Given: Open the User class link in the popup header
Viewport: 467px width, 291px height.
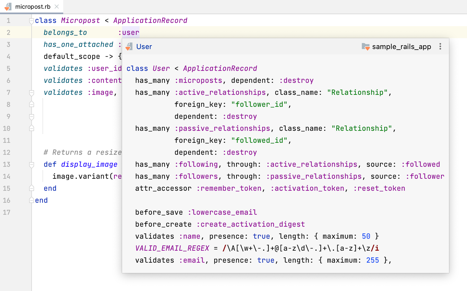Looking at the screenshot, I should click(144, 47).
